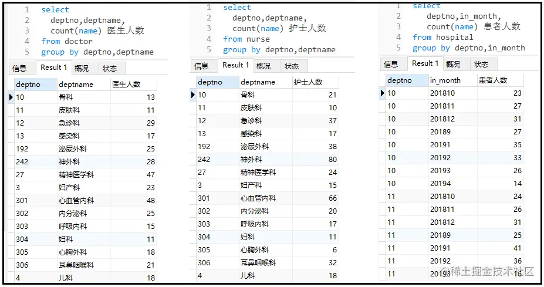Select patient count 41 in hospital results

tap(500, 248)
